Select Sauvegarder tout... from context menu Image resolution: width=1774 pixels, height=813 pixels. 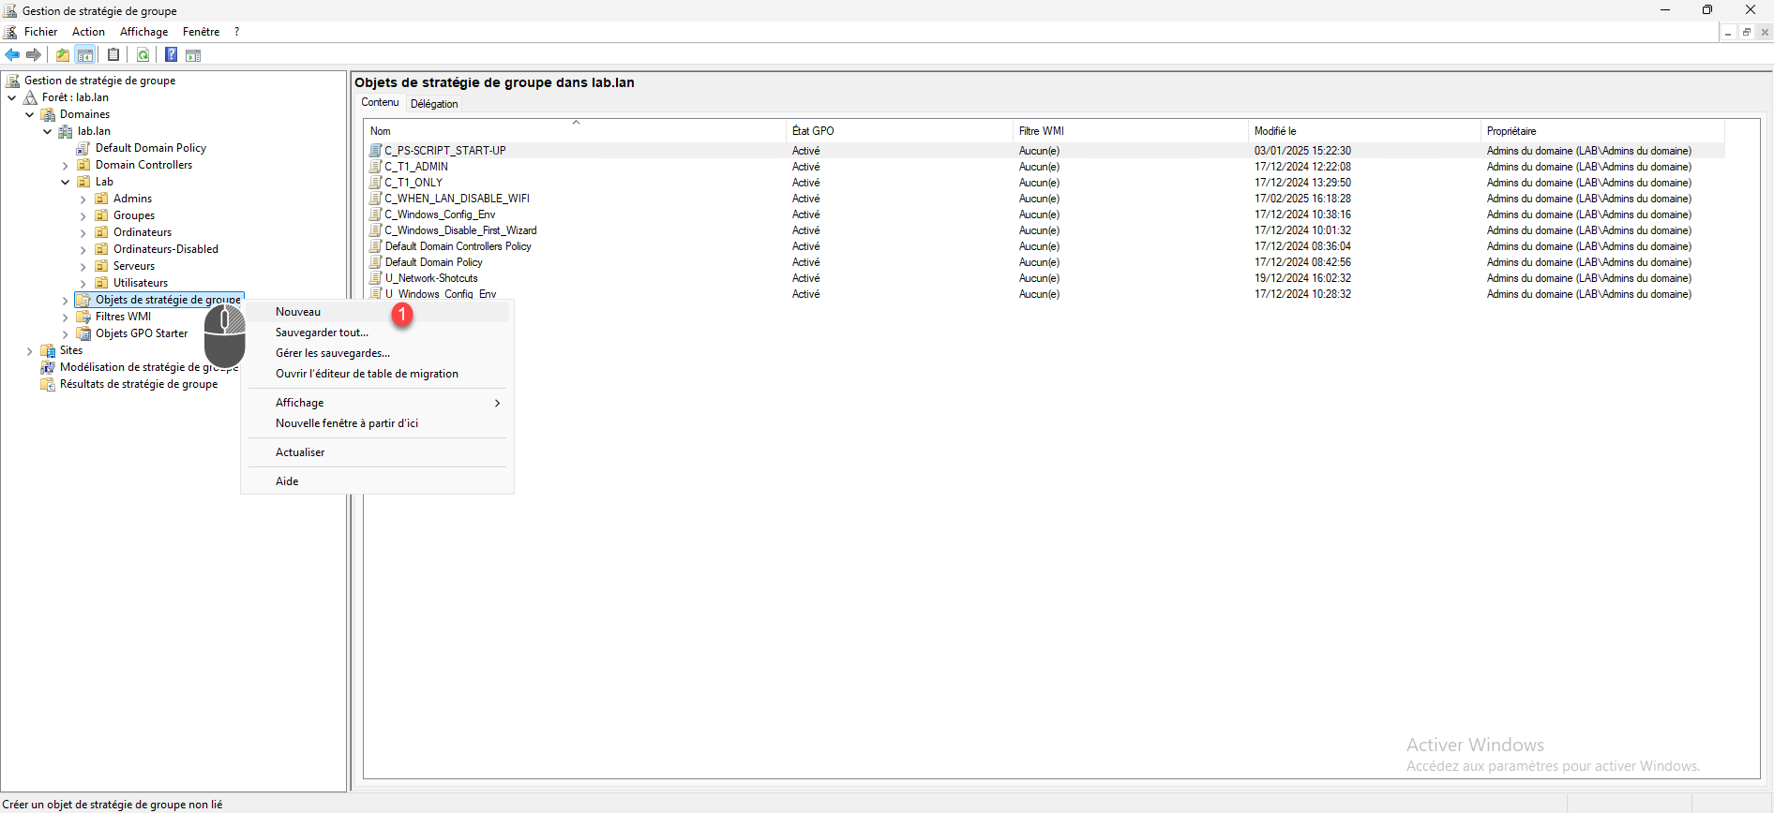pyautogui.click(x=322, y=333)
